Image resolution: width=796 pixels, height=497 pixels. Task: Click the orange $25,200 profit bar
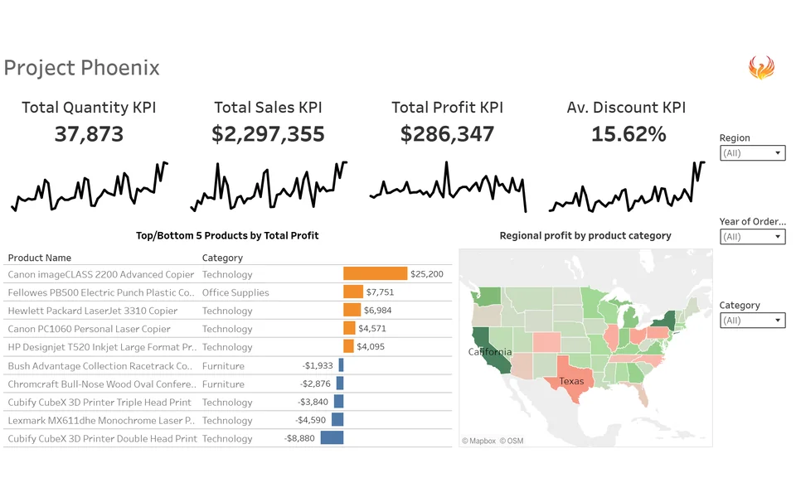375,274
